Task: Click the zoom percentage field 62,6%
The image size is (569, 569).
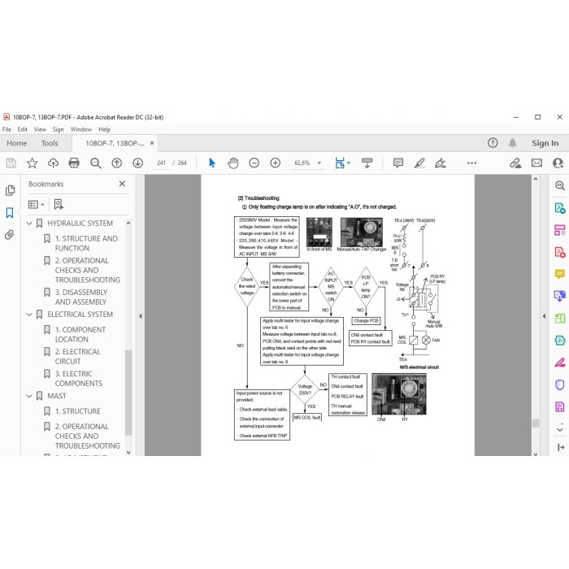Action: point(302,163)
